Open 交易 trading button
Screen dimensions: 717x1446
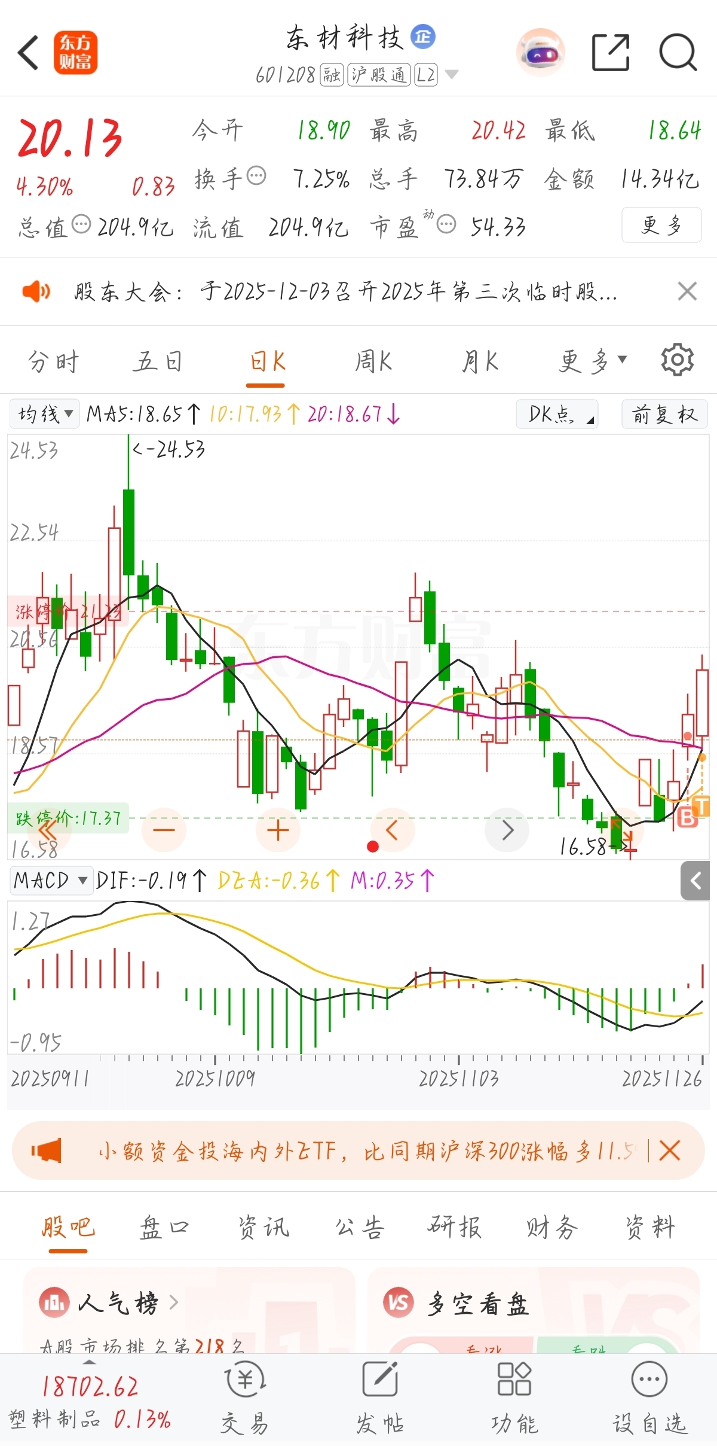point(245,1399)
